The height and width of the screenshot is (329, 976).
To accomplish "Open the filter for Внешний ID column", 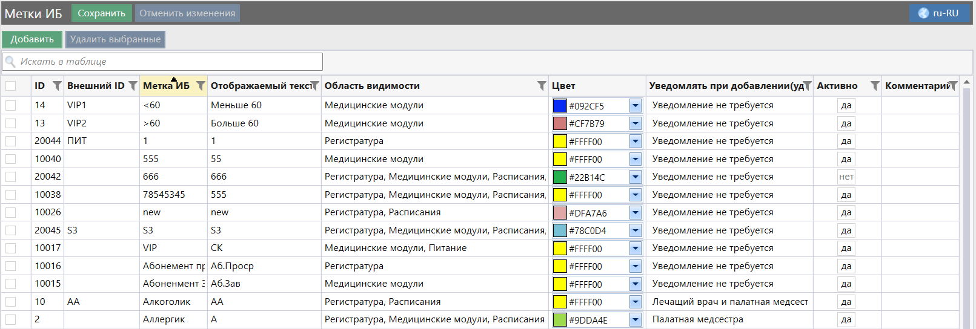I will pos(133,86).
